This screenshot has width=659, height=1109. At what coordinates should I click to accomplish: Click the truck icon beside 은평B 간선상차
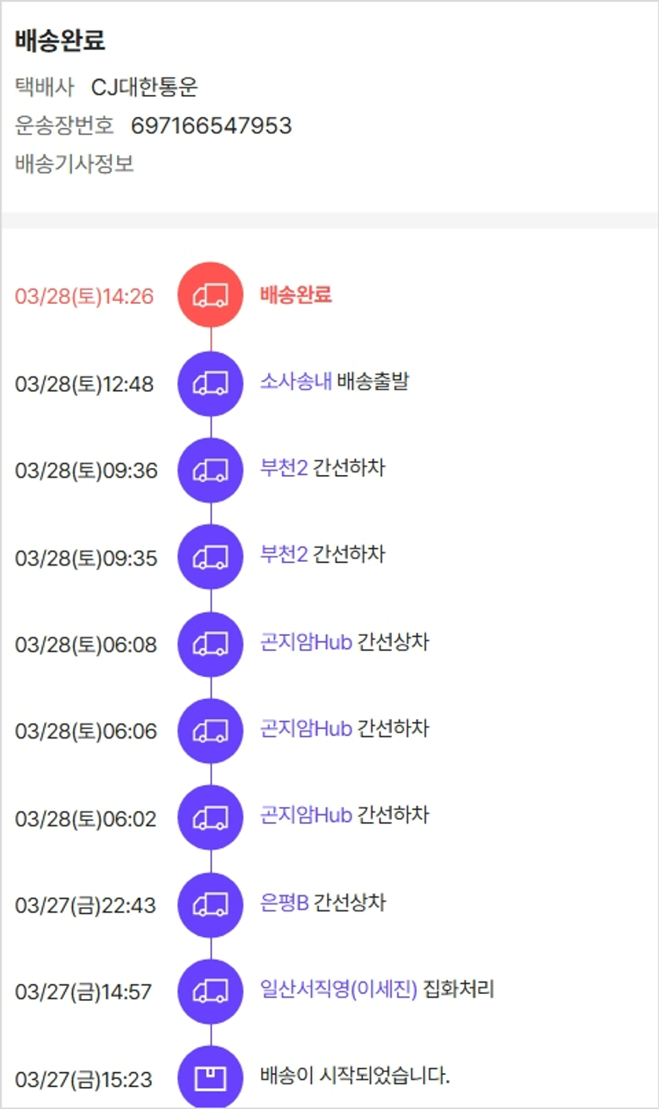point(210,904)
